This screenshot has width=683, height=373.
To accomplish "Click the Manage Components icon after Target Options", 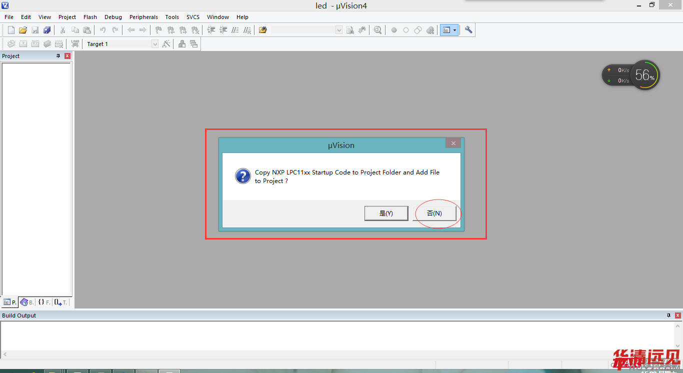I will click(182, 44).
